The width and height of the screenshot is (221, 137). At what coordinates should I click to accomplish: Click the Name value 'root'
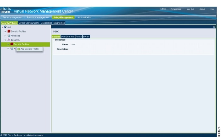coord(73,44)
